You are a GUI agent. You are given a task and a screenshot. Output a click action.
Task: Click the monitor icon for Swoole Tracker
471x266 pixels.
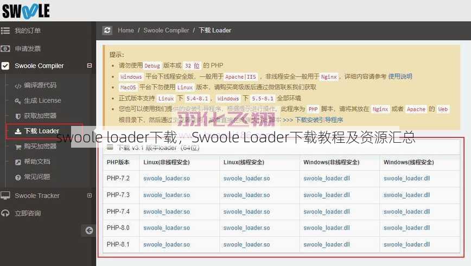click(x=5, y=195)
